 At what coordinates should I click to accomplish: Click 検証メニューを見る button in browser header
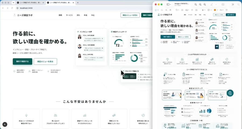130,15
